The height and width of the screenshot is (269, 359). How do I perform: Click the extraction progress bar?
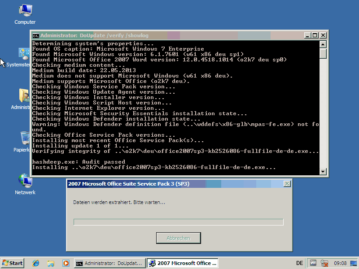coord(178,222)
